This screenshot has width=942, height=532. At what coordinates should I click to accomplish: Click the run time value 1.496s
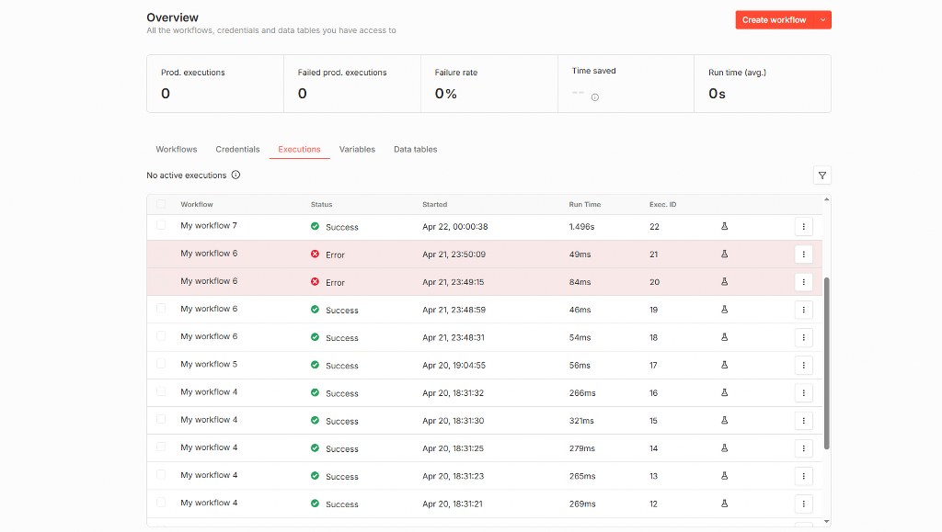tap(581, 227)
